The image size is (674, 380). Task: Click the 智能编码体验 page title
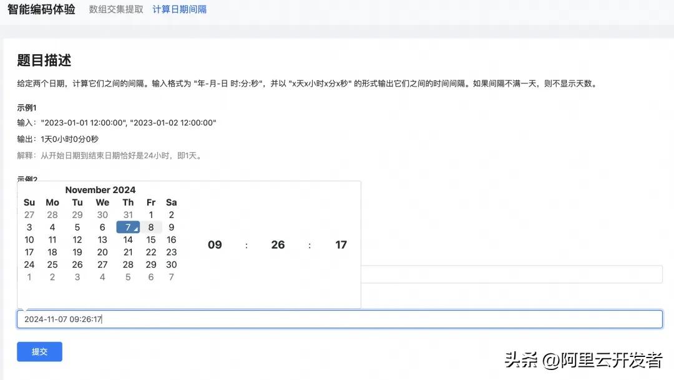41,9
